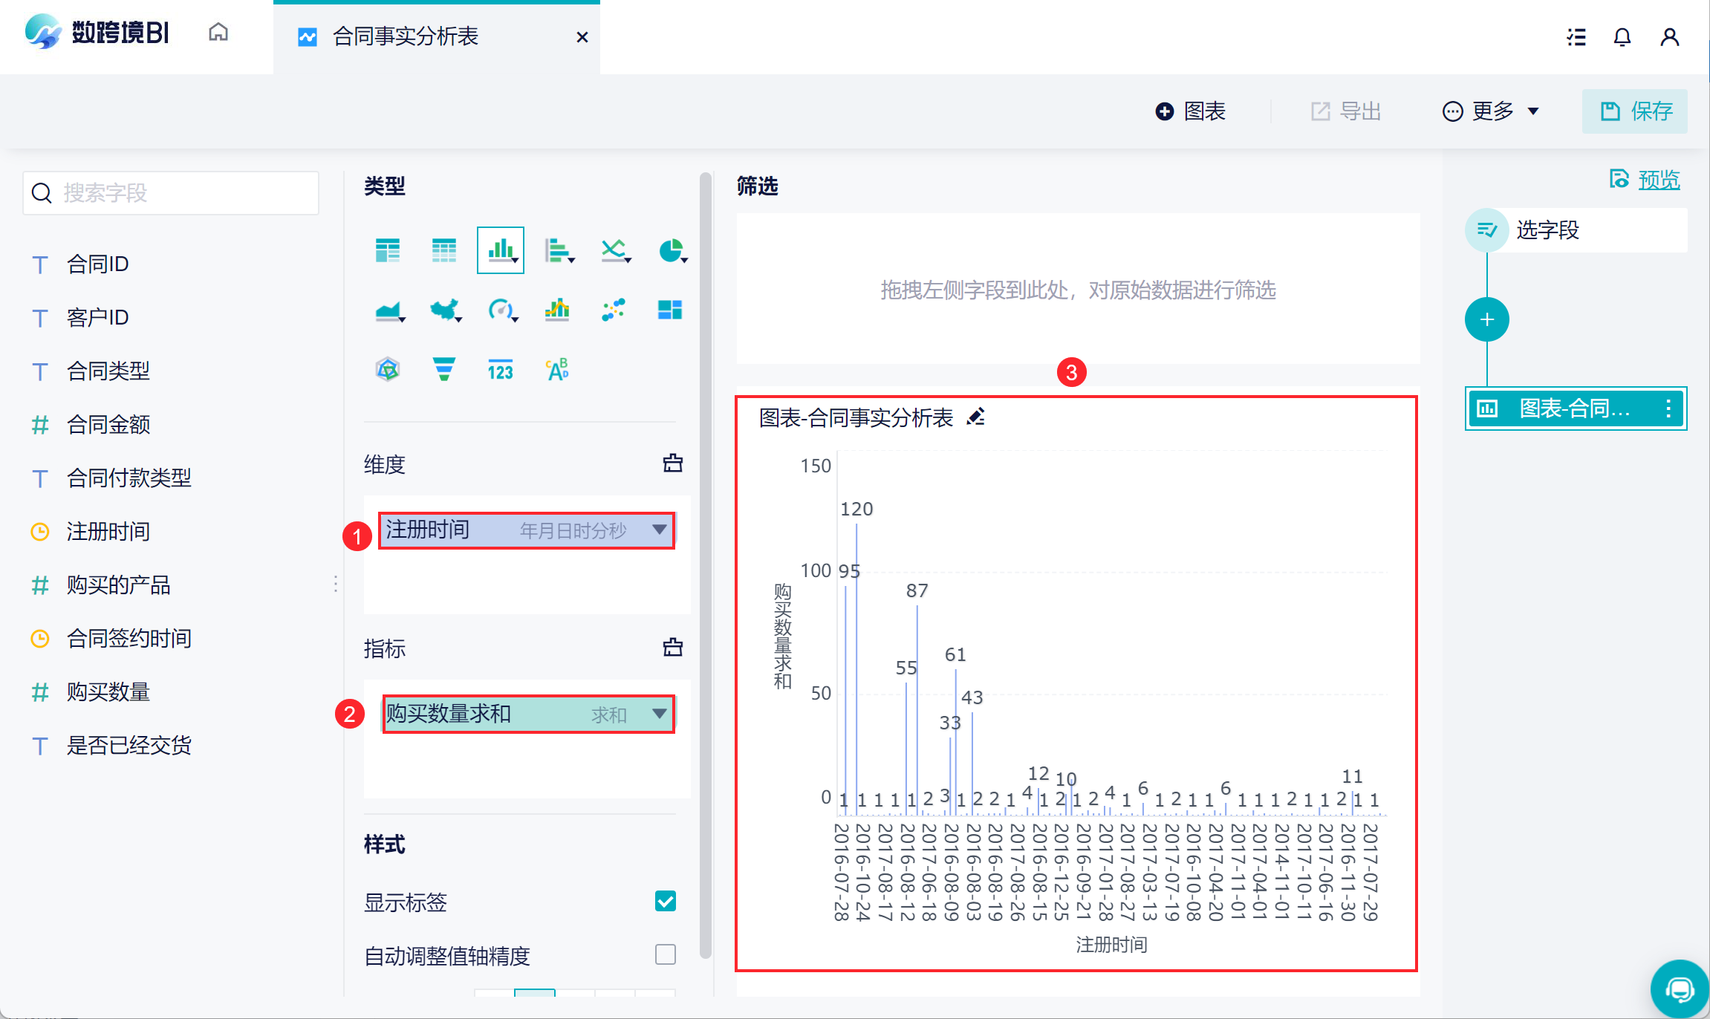Screen dimensions: 1710x1019
Task: Select 合同ID in the field list
Action: [x=98, y=264]
